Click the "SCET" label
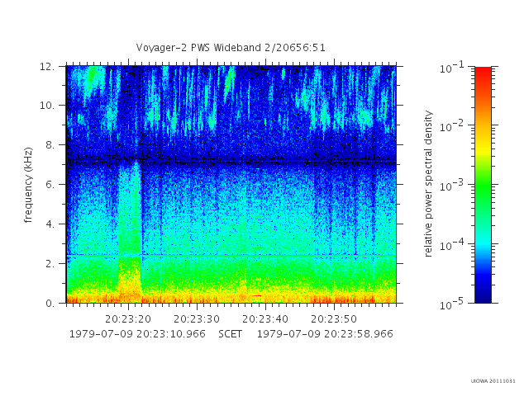Image resolution: width=529 pixels, height=396 pixels. click(x=230, y=334)
